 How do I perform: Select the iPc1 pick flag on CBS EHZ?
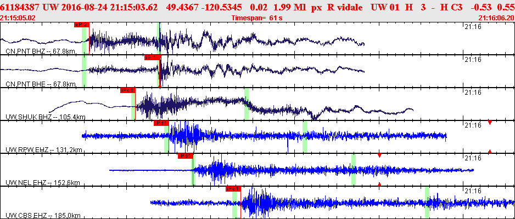tap(233, 189)
